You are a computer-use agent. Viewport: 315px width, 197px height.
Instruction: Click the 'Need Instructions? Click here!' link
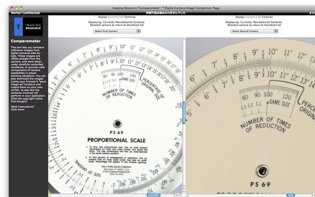[x=22, y=108]
